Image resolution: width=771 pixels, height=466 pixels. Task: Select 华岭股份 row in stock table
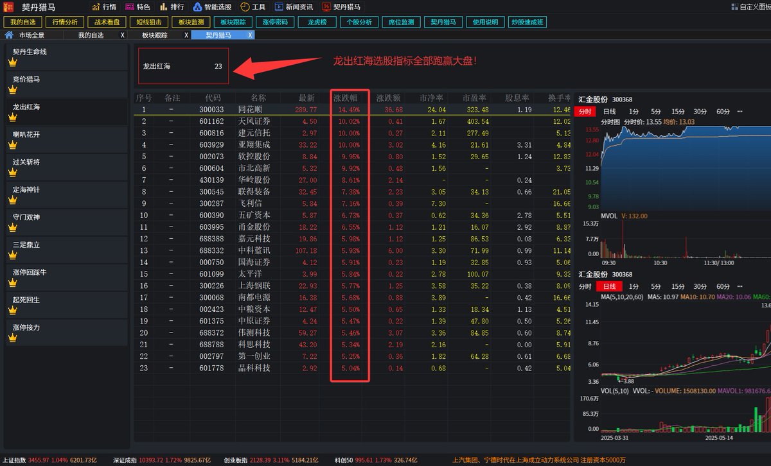pos(352,180)
